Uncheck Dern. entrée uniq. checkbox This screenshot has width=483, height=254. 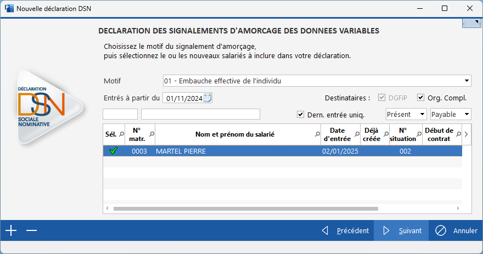click(300, 115)
